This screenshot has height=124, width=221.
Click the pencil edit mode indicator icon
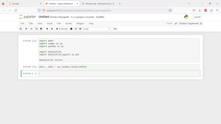tap(176, 23)
